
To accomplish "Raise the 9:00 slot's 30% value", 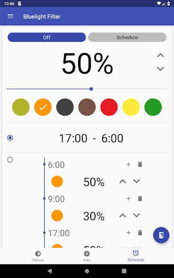I will [123, 216].
